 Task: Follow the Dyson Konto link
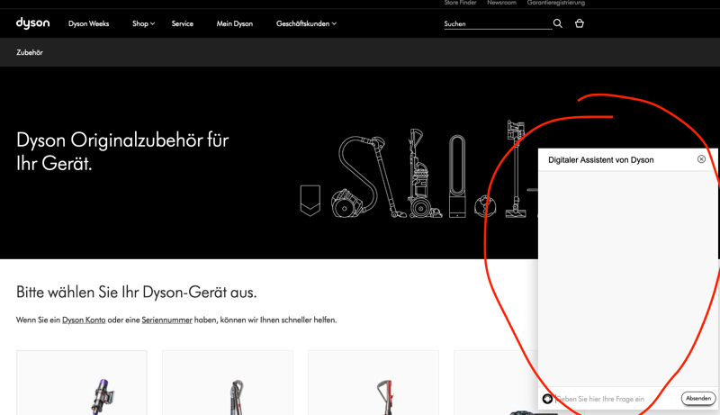(84, 320)
